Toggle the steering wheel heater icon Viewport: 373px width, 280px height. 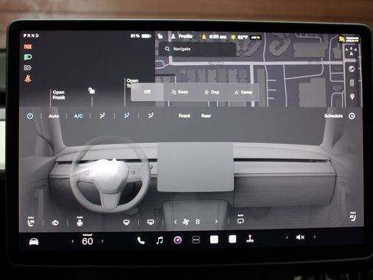click(79, 221)
